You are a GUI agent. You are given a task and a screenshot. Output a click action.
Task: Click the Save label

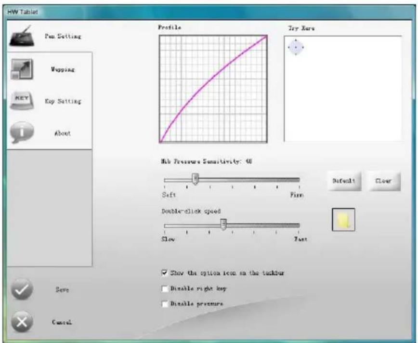[x=62, y=290]
